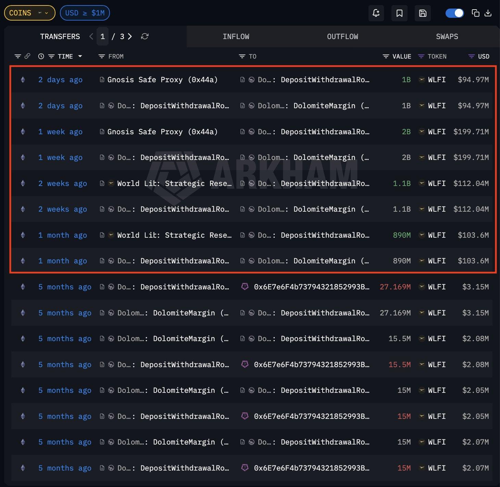The width and height of the screenshot is (500, 487).
Task: Click the TO column filter icon
Action: [242, 56]
